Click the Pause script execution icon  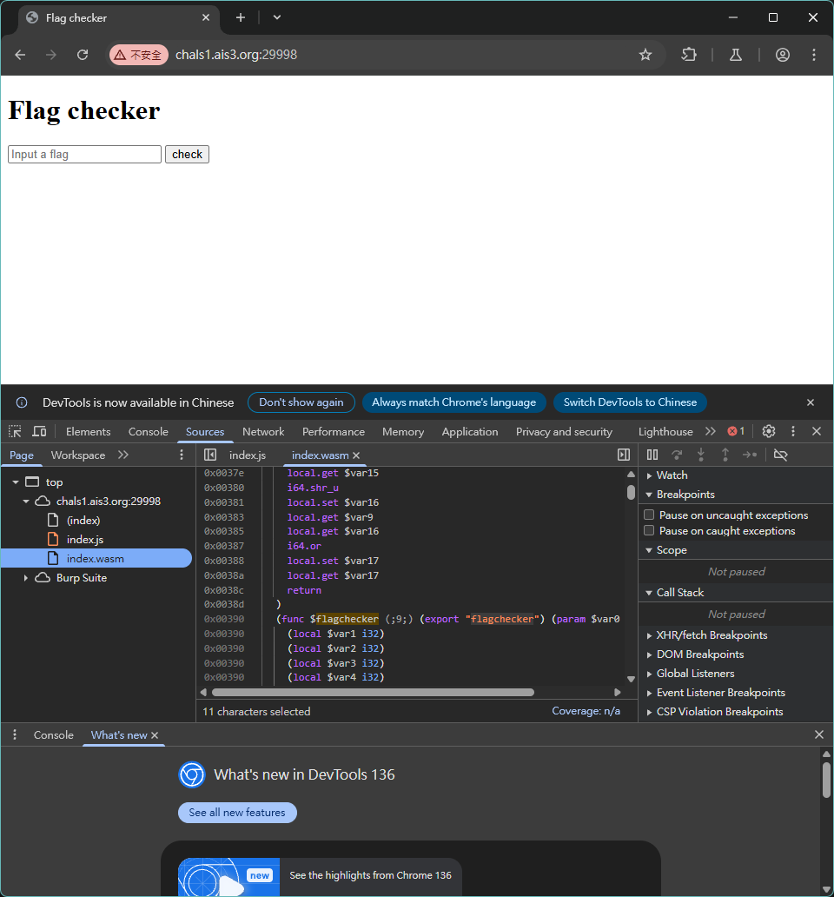pos(652,455)
